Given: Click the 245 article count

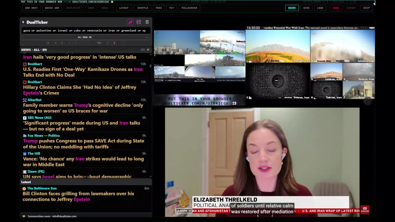Looking at the screenshot, I should pyautogui.click(x=143, y=50).
